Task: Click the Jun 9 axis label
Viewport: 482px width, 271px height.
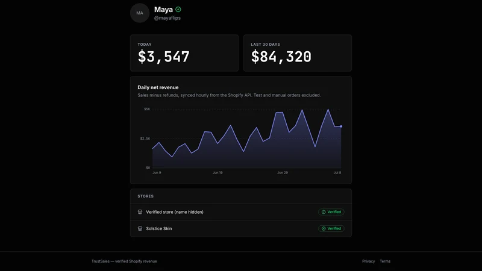Action: pyautogui.click(x=157, y=173)
